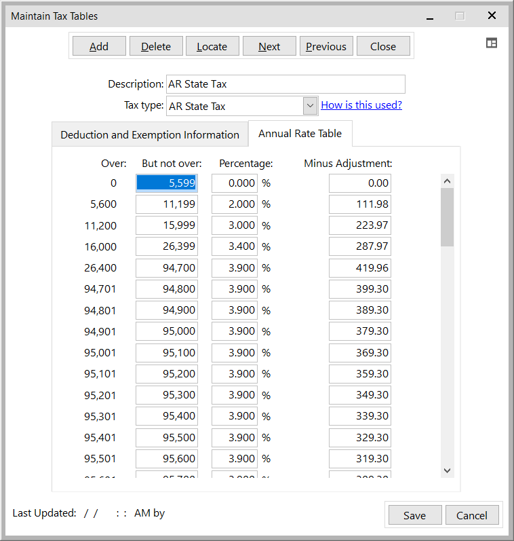Open the Tax type dropdown arrow
514x541 pixels.
coord(310,106)
